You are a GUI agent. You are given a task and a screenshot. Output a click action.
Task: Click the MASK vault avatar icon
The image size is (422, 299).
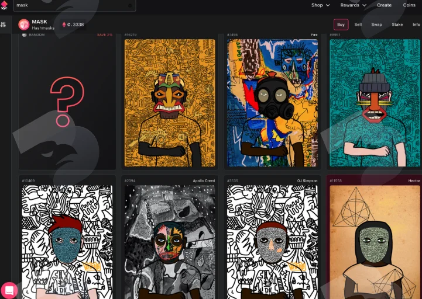point(23,25)
